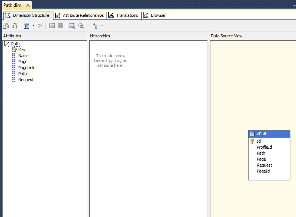
Task: Click the Browser tab magnifier icon
Action: click(145, 15)
